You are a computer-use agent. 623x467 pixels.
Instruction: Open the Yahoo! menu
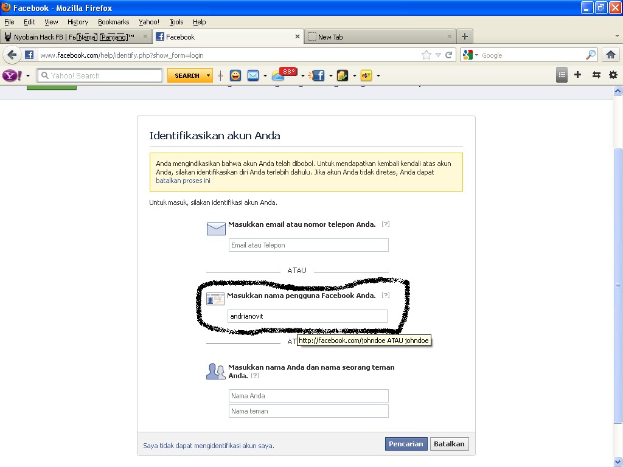click(149, 22)
